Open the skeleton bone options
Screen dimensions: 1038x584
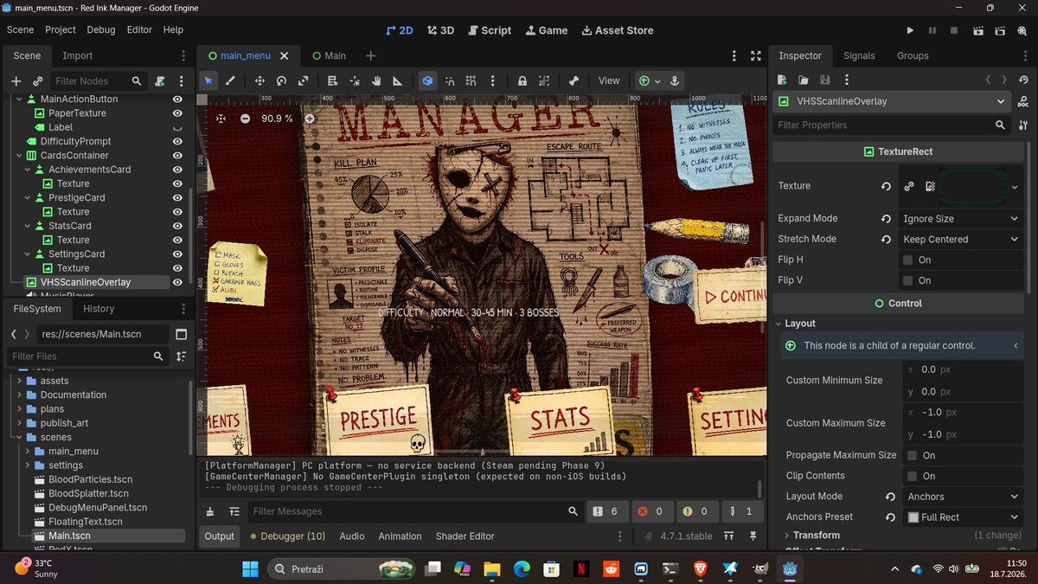pyautogui.click(x=573, y=80)
